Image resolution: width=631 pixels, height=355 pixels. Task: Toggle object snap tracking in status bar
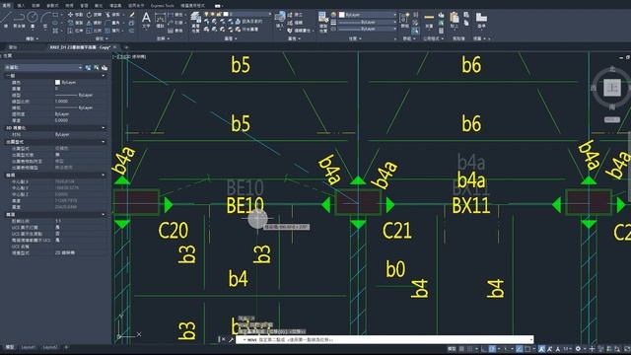520,349
